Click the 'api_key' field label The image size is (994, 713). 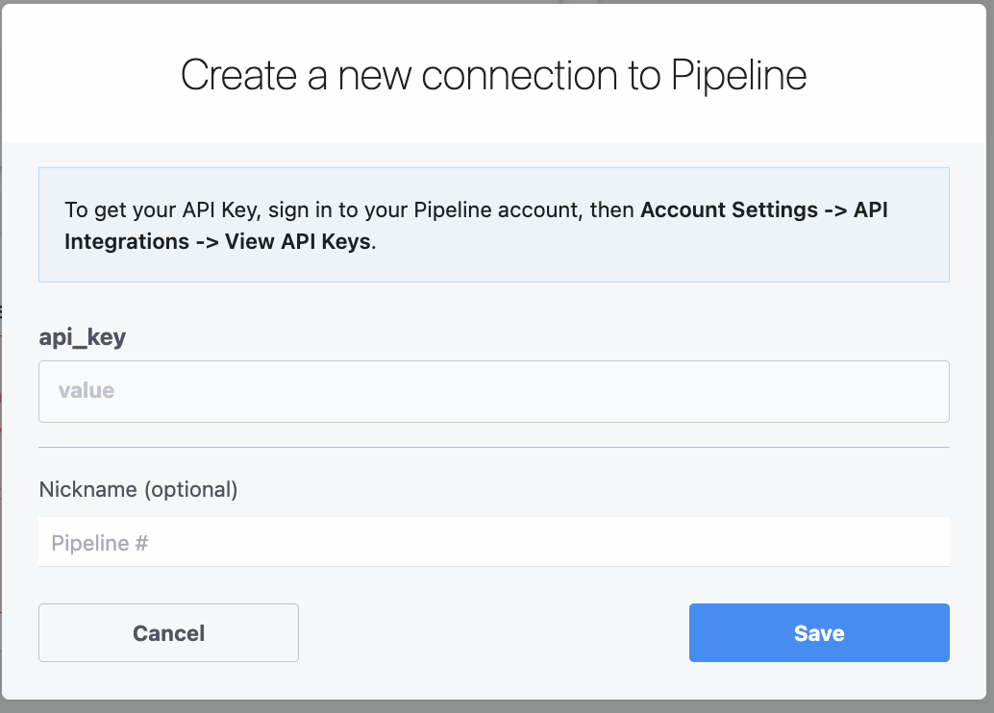(83, 337)
